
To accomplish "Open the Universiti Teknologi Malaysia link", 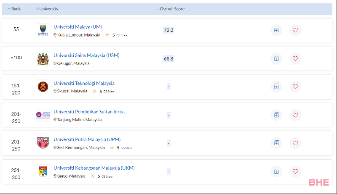I will tap(84, 83).
